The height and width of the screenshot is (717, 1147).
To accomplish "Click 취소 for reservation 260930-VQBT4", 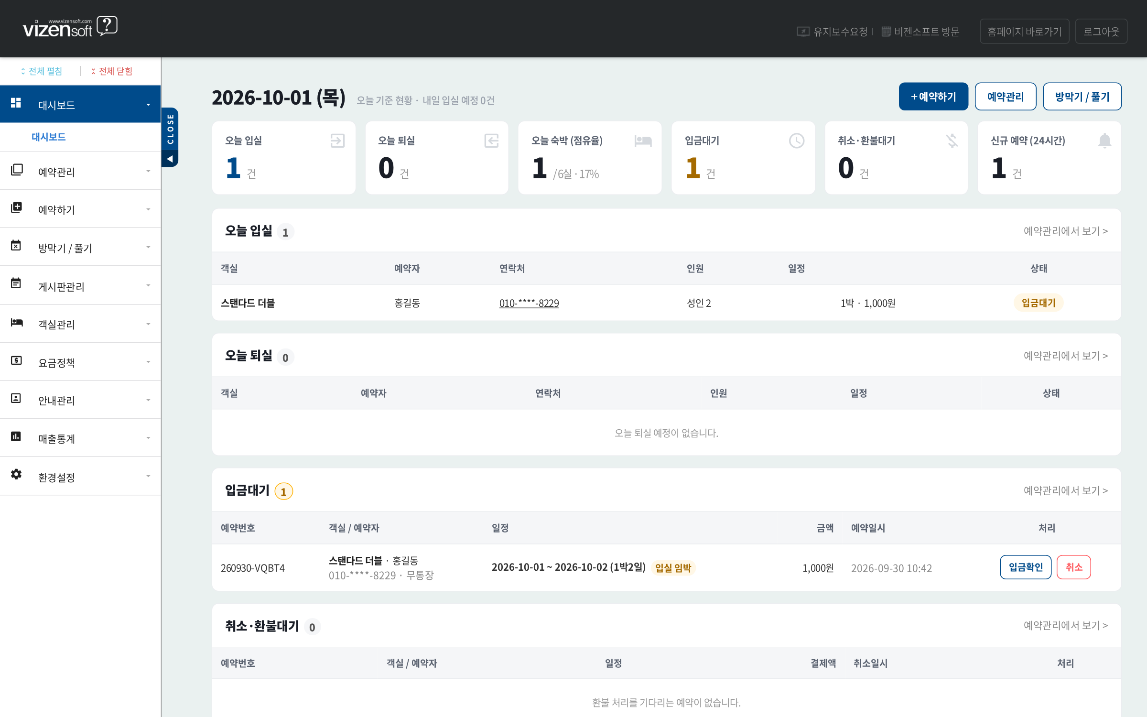I will click(1074, 567).
